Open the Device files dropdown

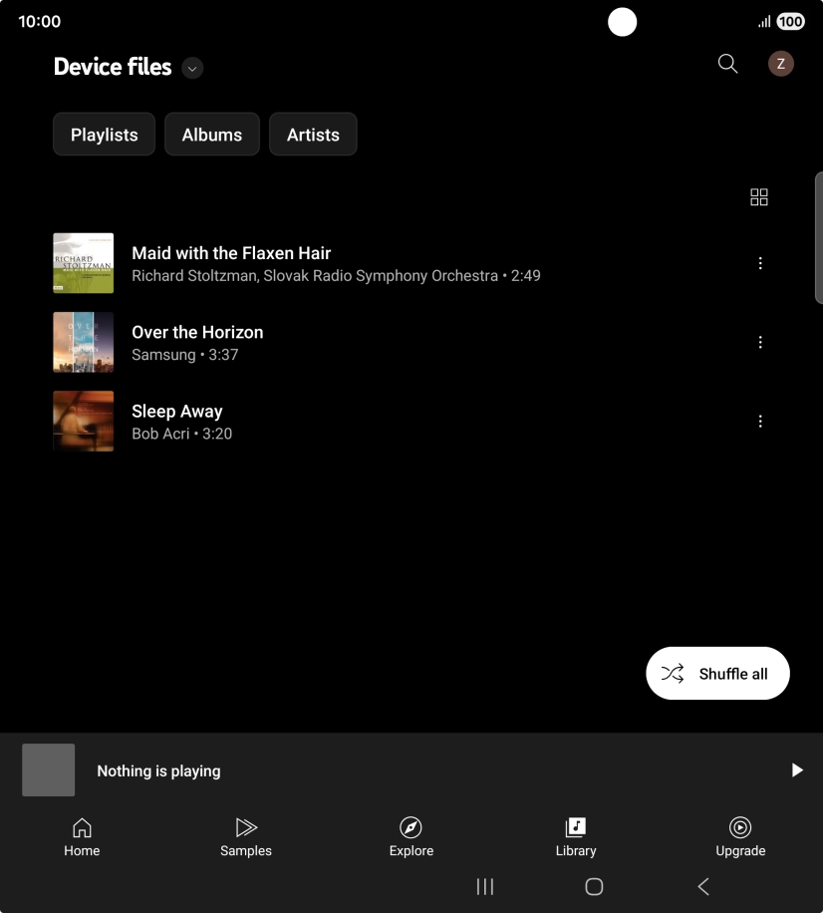coord(191,68)
